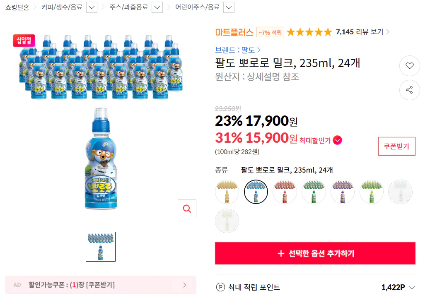Select the banana flavor option
This screenshot has width=442, height=298.
click(x=227, y=192)
